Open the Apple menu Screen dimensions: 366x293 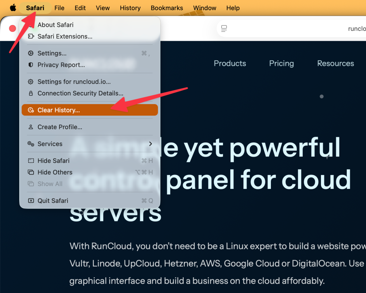13,8
